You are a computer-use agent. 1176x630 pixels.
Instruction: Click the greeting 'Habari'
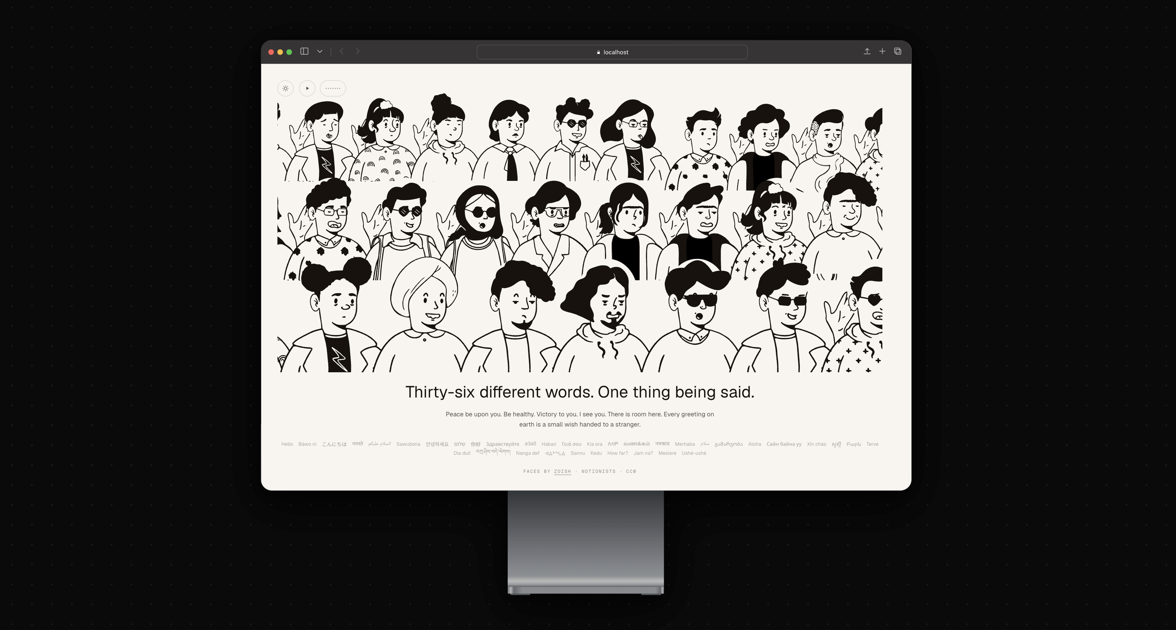549,444
